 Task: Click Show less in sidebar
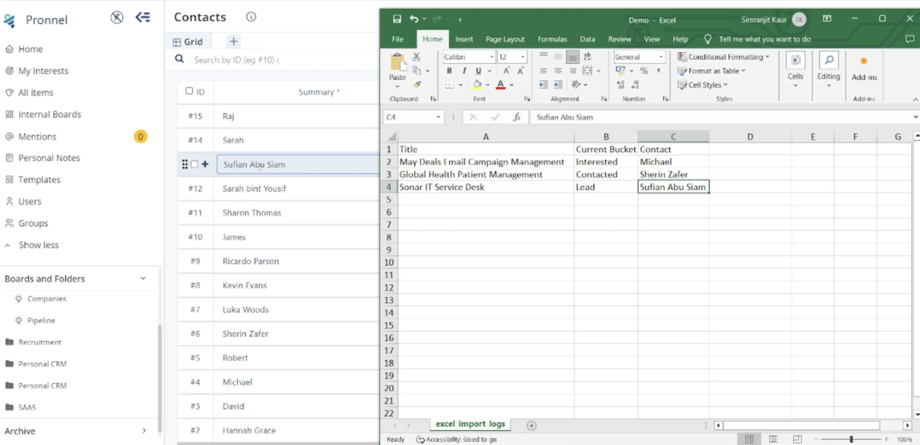click(x=39, y=245)
